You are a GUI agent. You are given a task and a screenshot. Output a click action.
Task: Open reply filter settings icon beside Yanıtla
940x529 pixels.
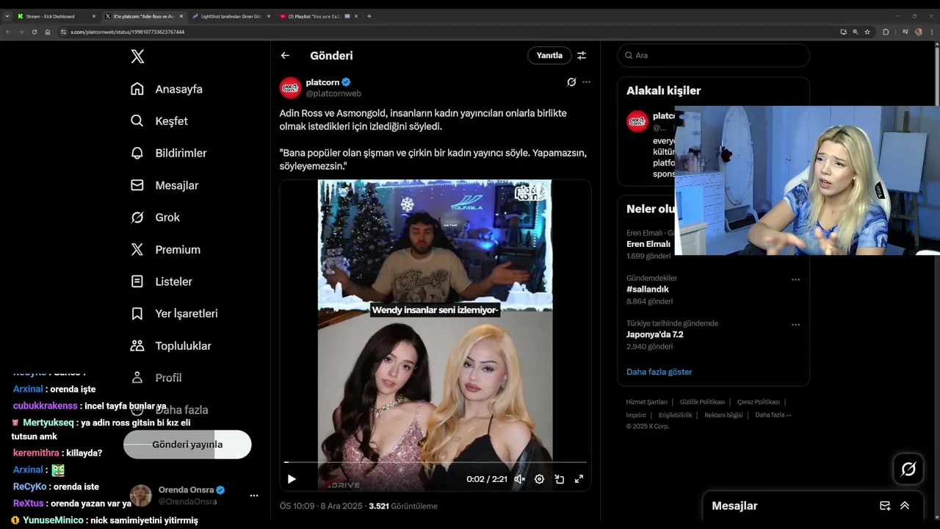[x=582, y=56]
